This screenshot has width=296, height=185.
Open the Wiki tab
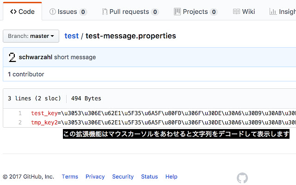[244, 12]
